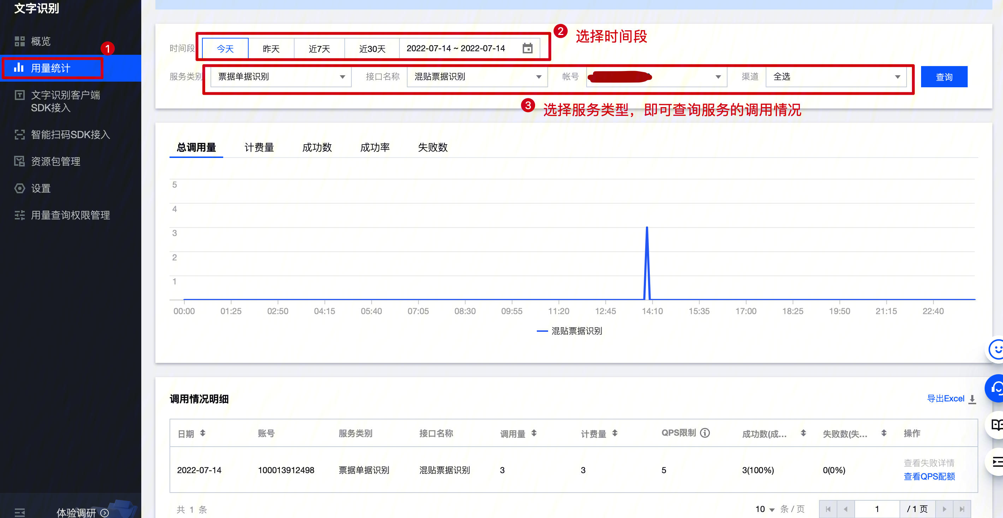The image size is (1003, 518).
Task: Switch to the 成功数 tab
Action: point(317,147)
